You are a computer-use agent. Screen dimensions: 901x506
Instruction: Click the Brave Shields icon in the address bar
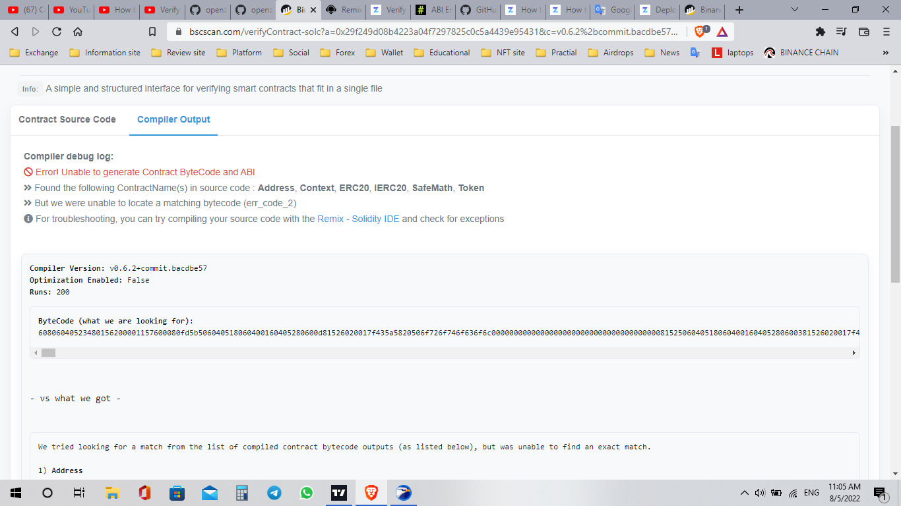tap(699, 32)
